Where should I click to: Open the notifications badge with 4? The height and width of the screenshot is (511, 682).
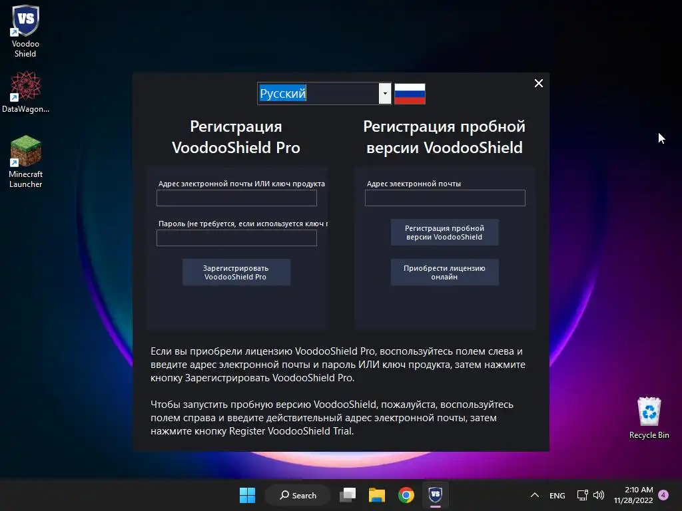pyautogui.click(x=663, y=495)
